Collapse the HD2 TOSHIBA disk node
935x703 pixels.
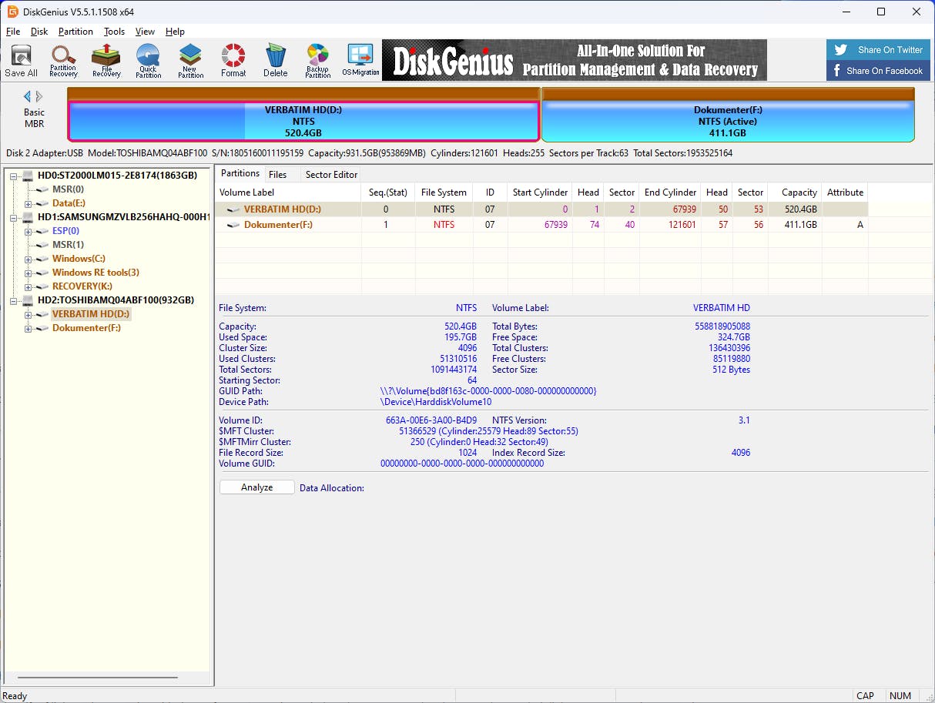[x=14, y=300]
